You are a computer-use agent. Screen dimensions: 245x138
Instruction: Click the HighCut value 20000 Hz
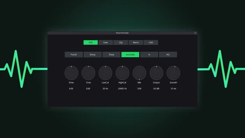[x=122, y=89]
